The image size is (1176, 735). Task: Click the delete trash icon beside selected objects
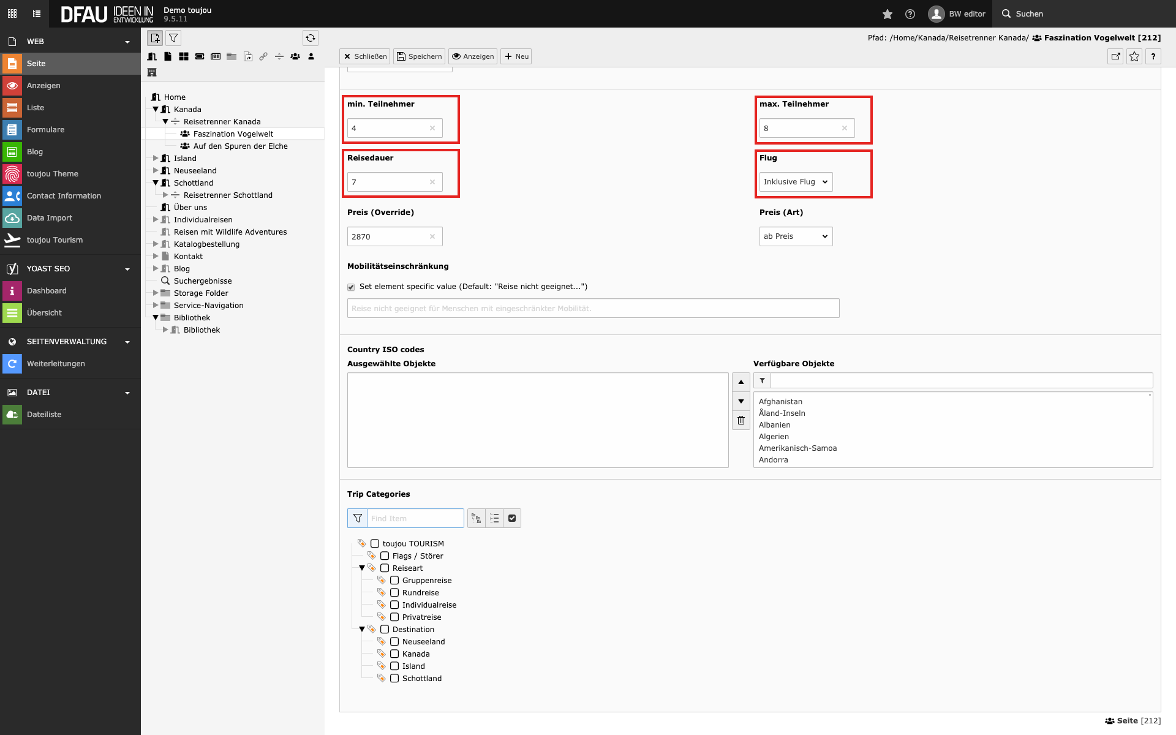pyautogui.click(x=741, y=420)
